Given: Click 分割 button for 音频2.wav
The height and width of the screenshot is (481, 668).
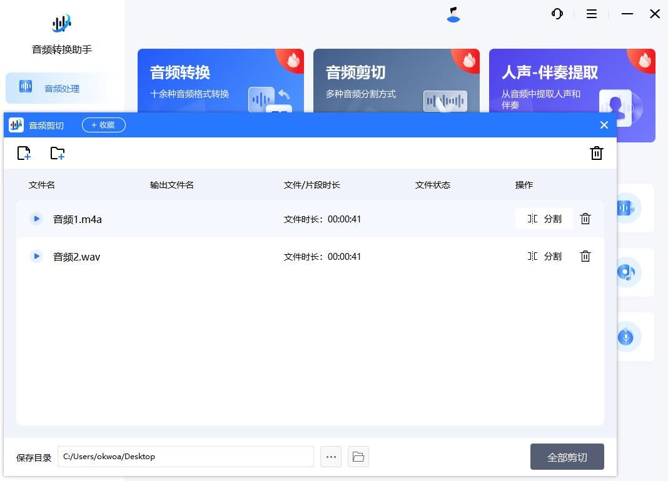Looking at the screenshot, I should click(x=544, y=256).
